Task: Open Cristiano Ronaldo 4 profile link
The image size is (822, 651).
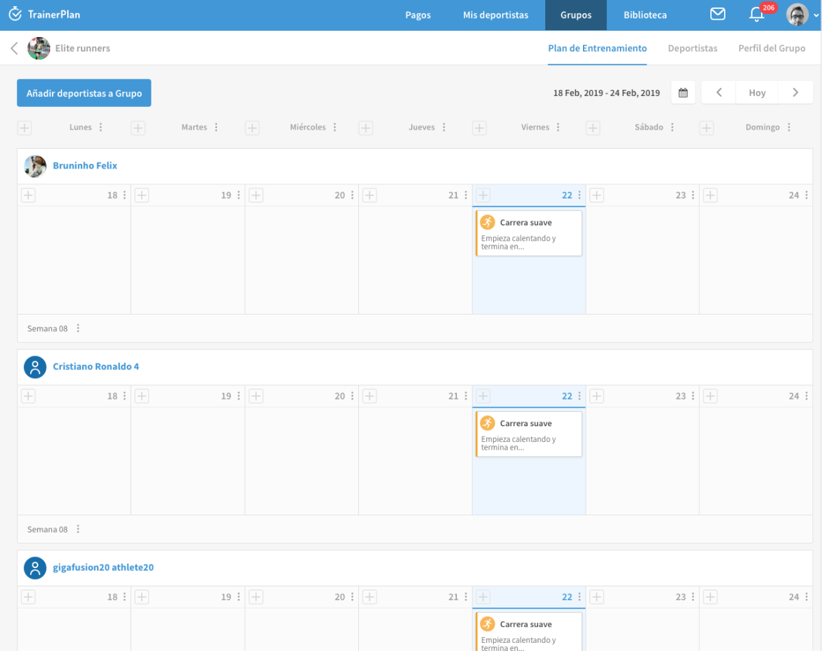Action: click(x=96, y=367)
